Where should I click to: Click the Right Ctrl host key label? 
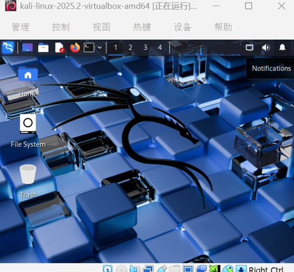coord(266,269)
